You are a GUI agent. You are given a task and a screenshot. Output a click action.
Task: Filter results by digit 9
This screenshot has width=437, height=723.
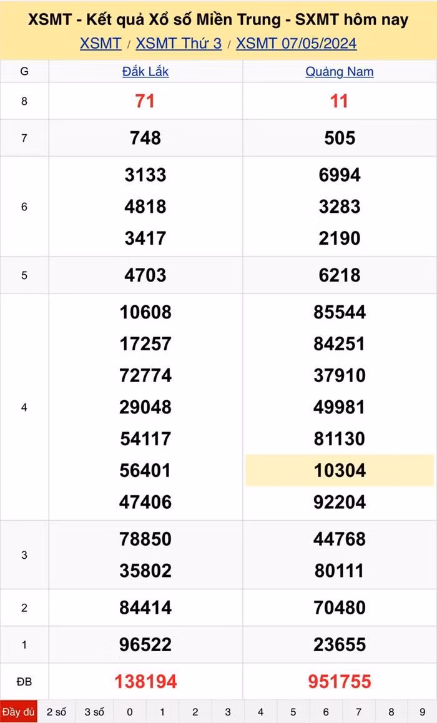[x=424, y=712]
